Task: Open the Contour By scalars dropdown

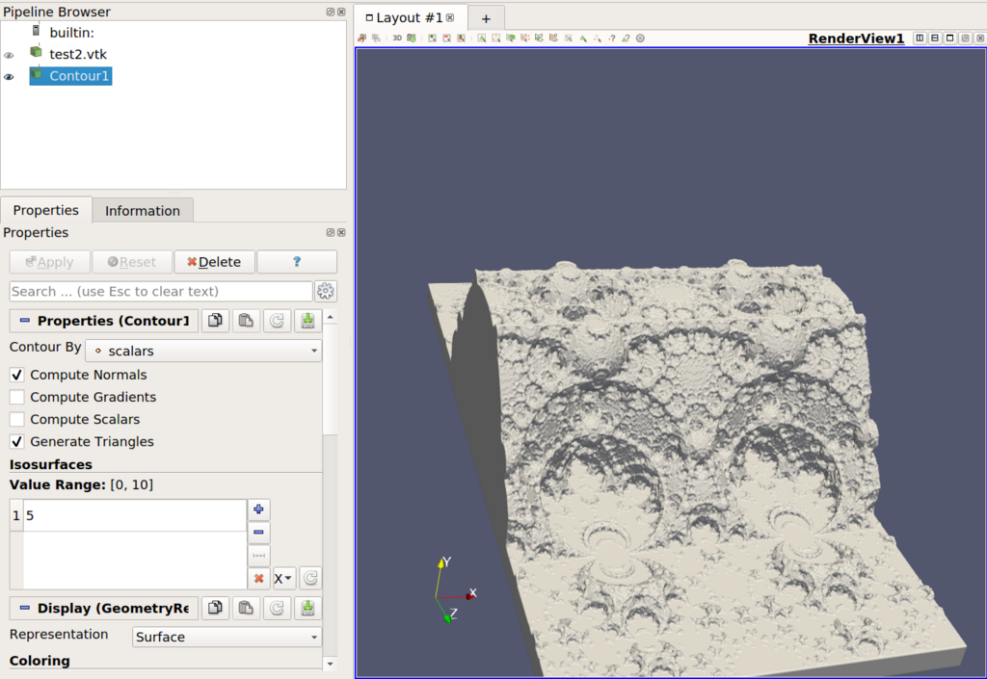Action: pyautogui.click(x=203, y=351)
